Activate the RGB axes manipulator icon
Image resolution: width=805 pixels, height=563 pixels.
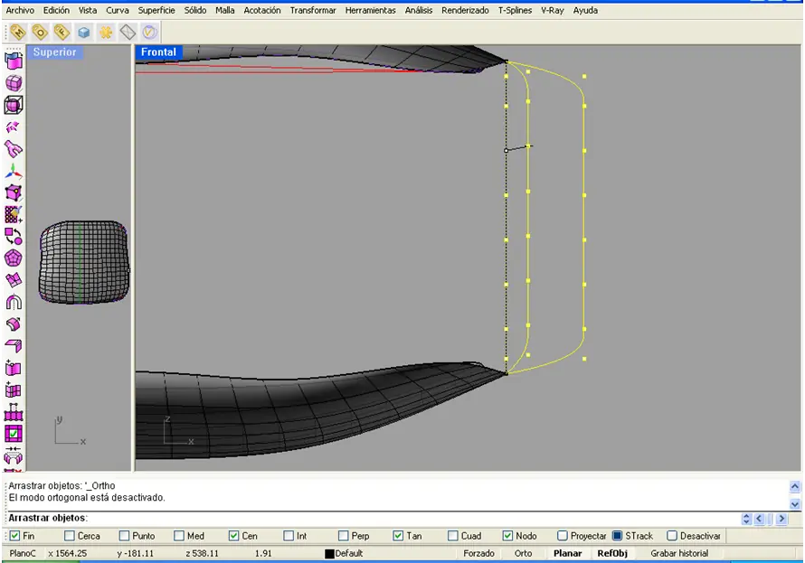(14, 171)
